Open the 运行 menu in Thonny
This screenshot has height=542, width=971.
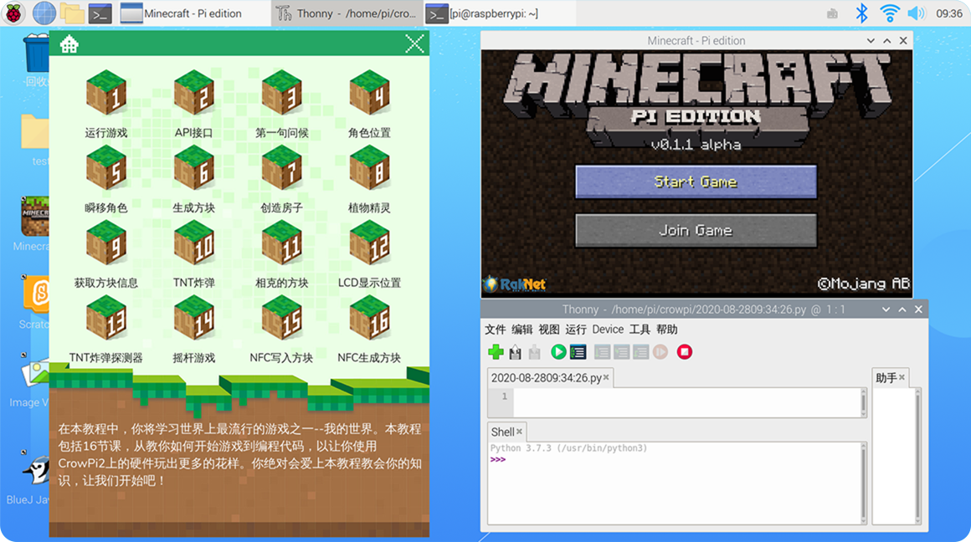point(575,330)
